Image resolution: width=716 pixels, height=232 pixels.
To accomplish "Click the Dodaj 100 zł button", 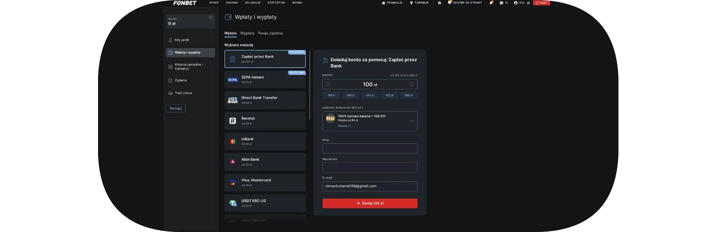I will tap(370, 203).
